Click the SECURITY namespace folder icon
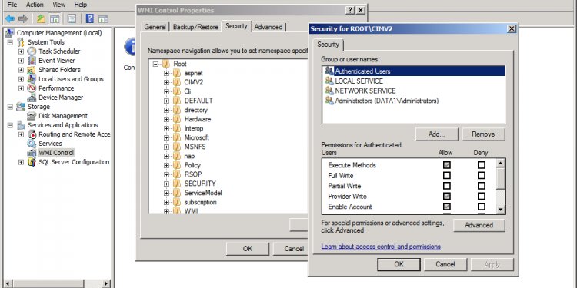This screenshot has width=577, height=288. 177,184
